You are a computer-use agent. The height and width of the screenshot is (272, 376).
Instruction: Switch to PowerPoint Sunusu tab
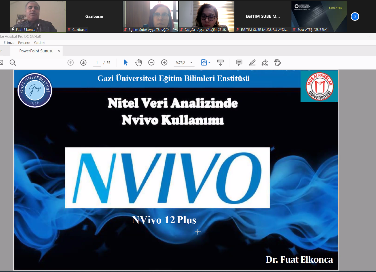click(x=36, y=51)
